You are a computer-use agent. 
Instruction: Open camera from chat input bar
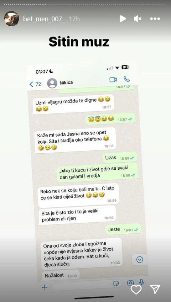click(x=130, y=283)
